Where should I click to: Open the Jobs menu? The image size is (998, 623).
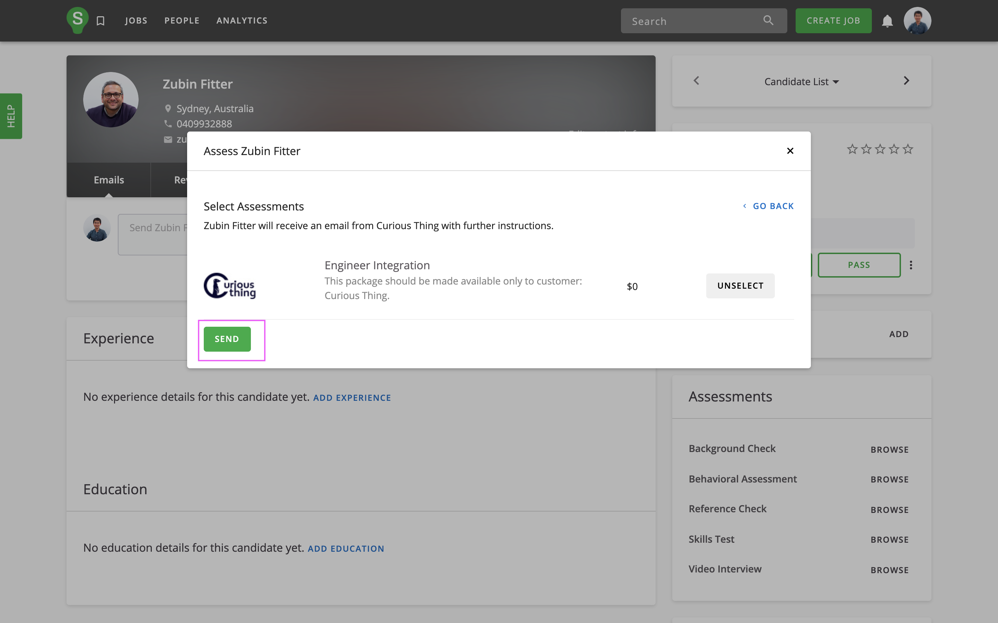click(136, 21)
